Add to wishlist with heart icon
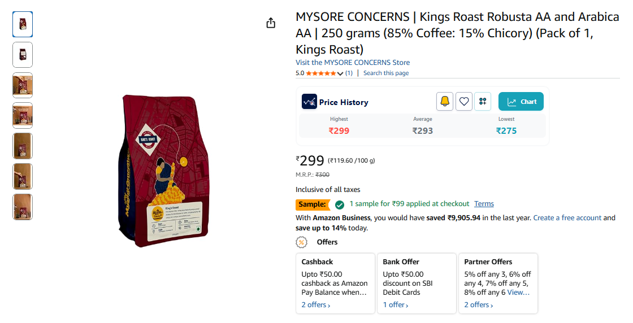Image resolution: width=633 pixels, height=323 pixels. pyautogui.click(x=464, y=102)
